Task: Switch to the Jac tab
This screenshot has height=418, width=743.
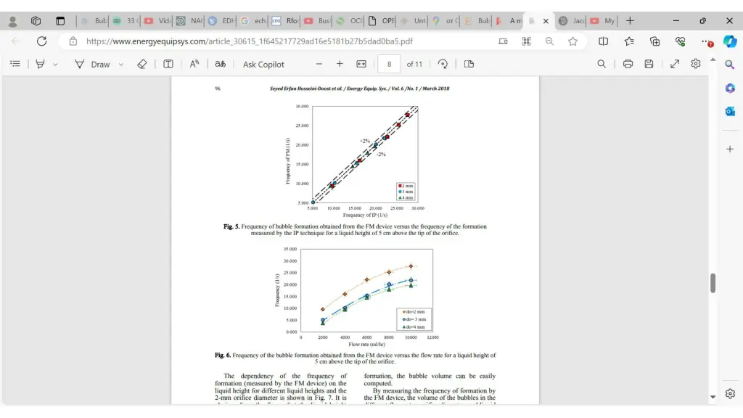Action: click(x=572, y=21)
